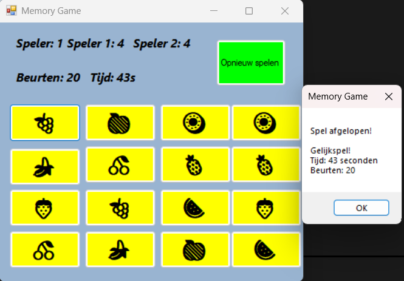Select the watermelon card in the bottom row

tap(266, 249)
